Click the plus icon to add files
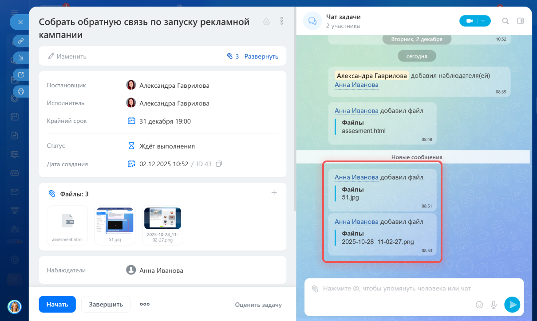Viewport: 537px width, 321px height. point(274,192)
